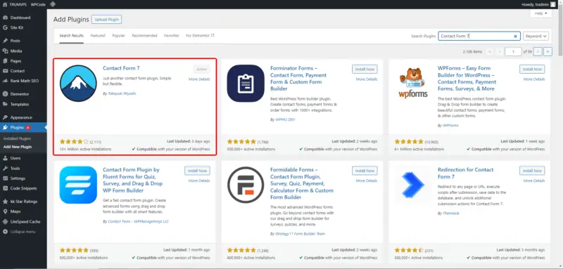The image size is (563, 269).
Task: Click the Upload Plugin button
Action: (x=107, y=20)
